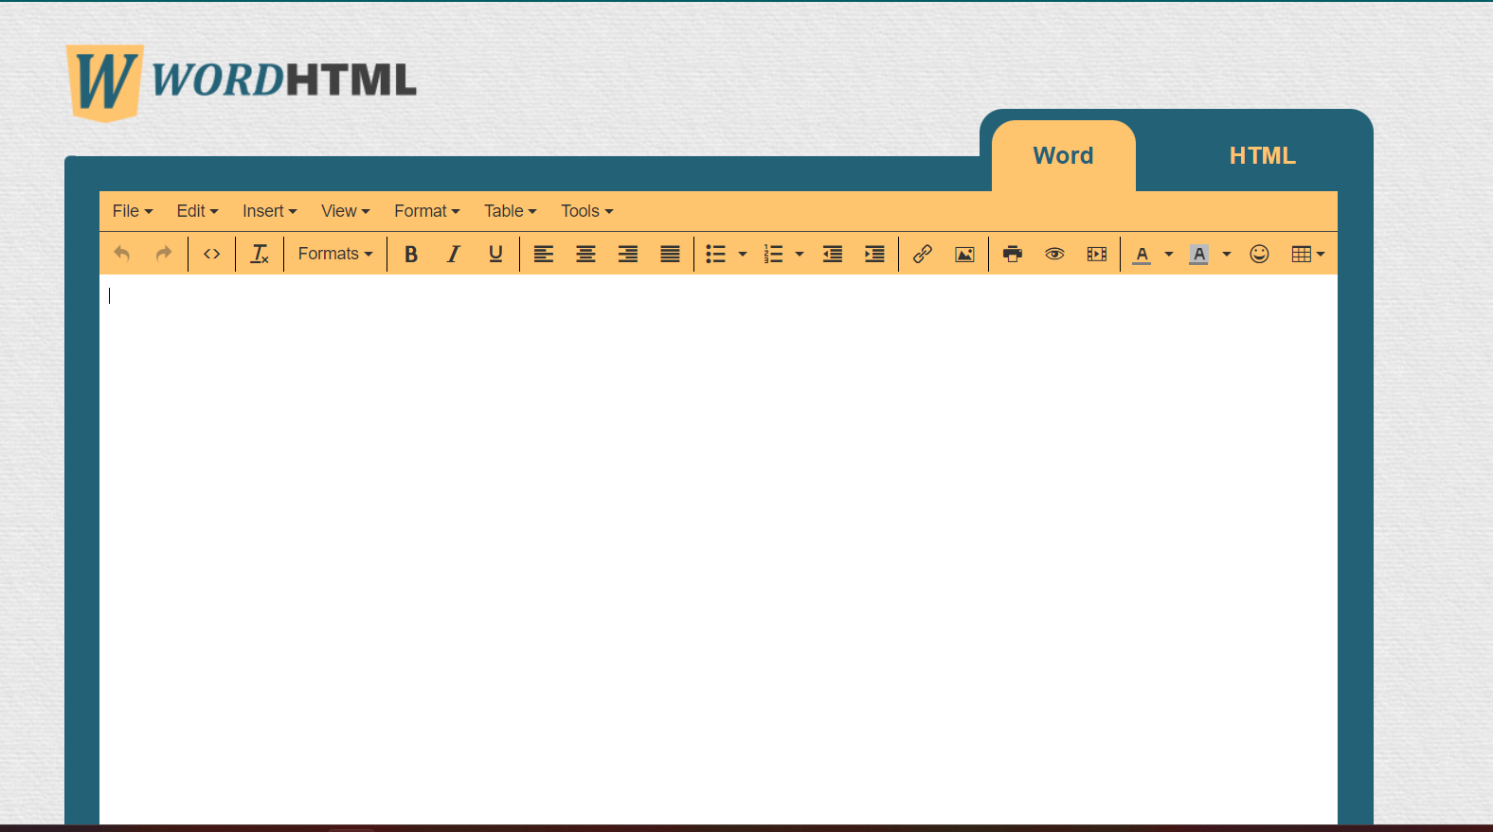Justify the text
Image resolution: width=1493 pixels, height=832 pixels.
coord(670,254)
